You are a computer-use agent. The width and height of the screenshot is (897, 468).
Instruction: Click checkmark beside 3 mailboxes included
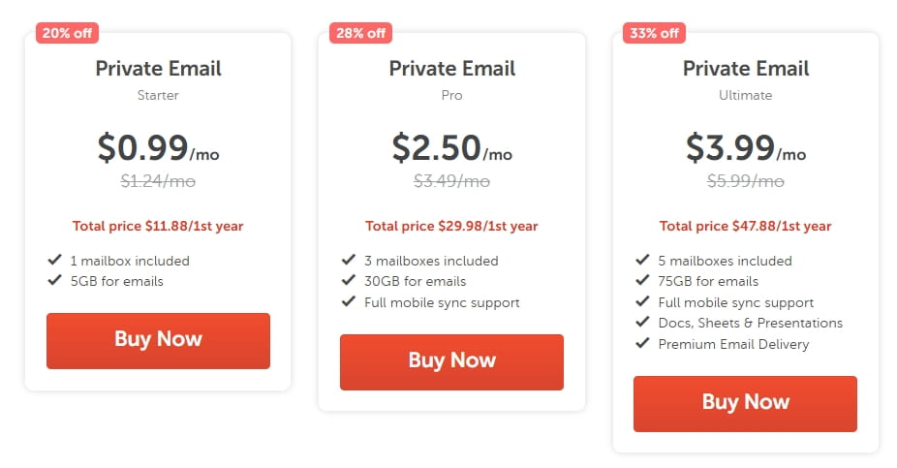pyautogui.click(x=348, y=261)
